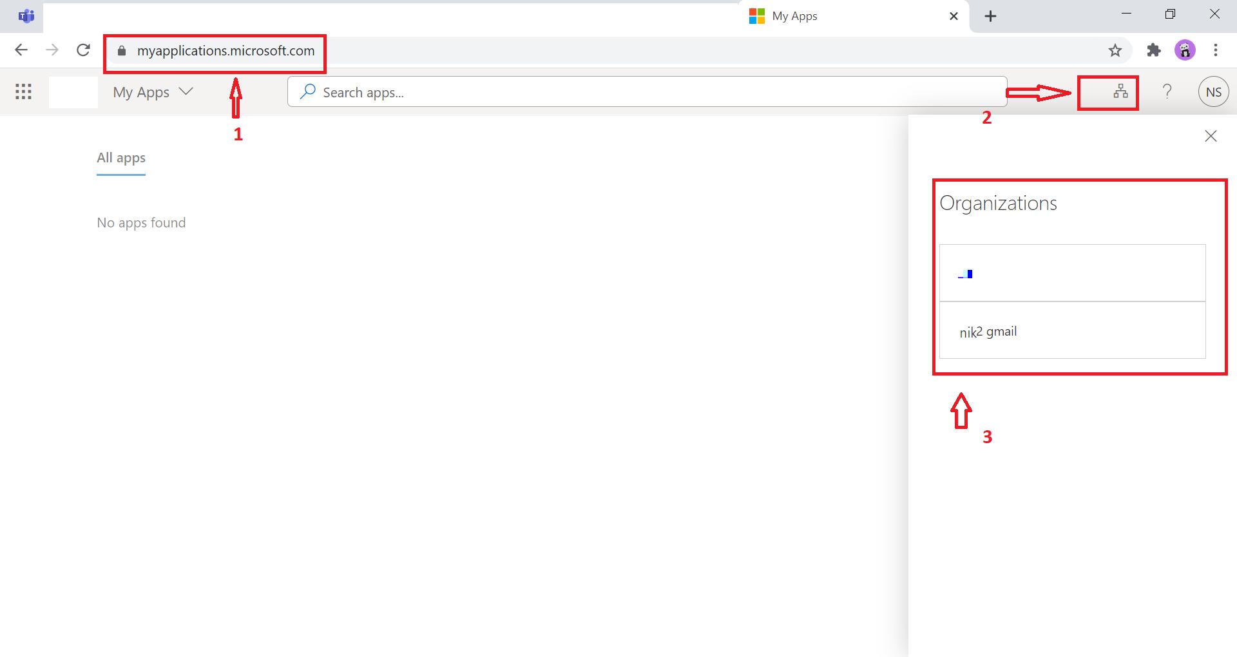Reload the My Apps page
This screenshot has width=1237, height=657.
(83, 50)
